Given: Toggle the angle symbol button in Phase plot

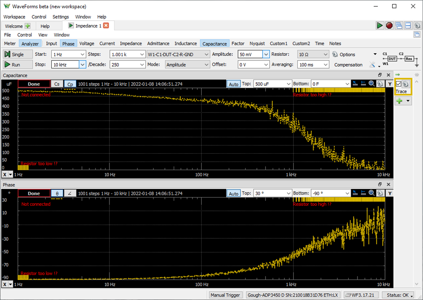Looking at the screenshot, I should pos(70,193).
